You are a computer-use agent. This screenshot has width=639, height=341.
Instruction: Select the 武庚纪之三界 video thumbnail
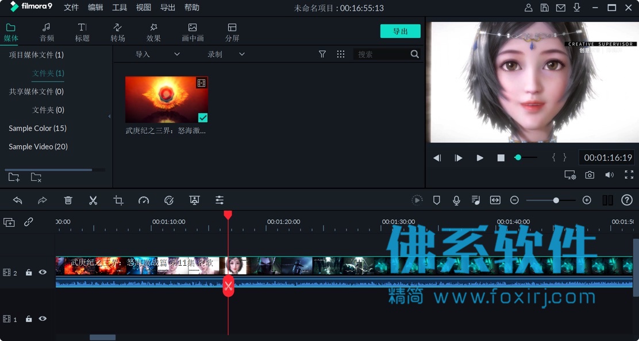point(166,99)
